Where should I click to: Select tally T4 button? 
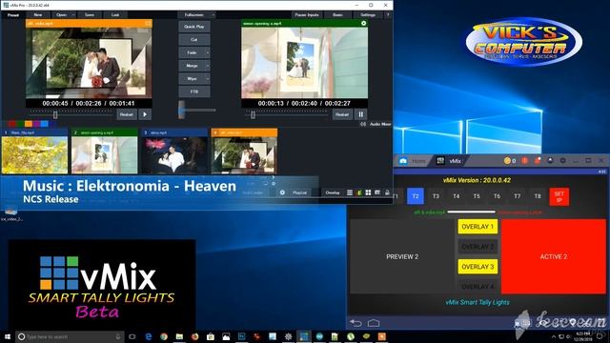point(456,196)
